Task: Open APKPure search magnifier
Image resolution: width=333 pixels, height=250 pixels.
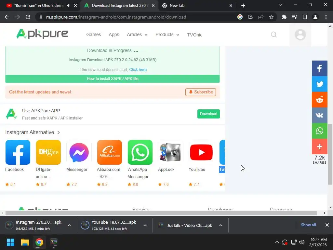Action: coord(274,35)
